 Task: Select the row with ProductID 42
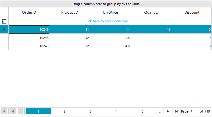[110, 38]
